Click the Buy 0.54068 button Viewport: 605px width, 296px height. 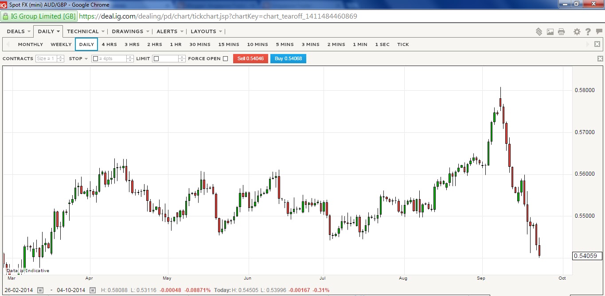coord(288,58)
